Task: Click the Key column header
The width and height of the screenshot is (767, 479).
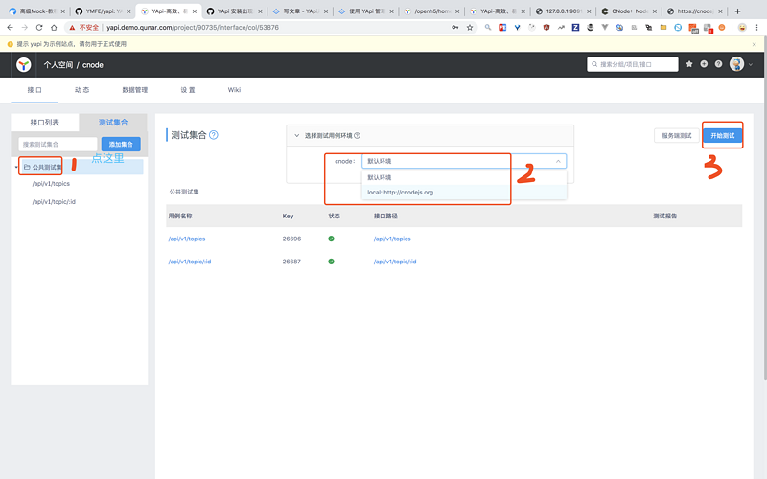Action: pyautogui.click(x=288, y=216)
